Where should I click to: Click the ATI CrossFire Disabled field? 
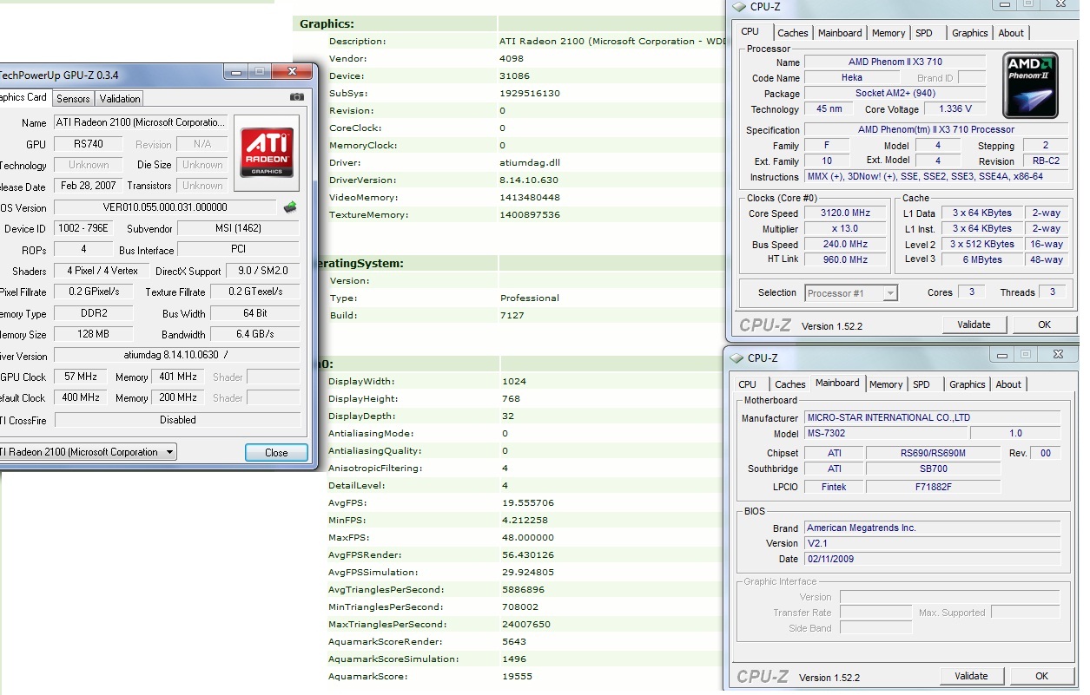pyautogui.click(x=177, y=420)
